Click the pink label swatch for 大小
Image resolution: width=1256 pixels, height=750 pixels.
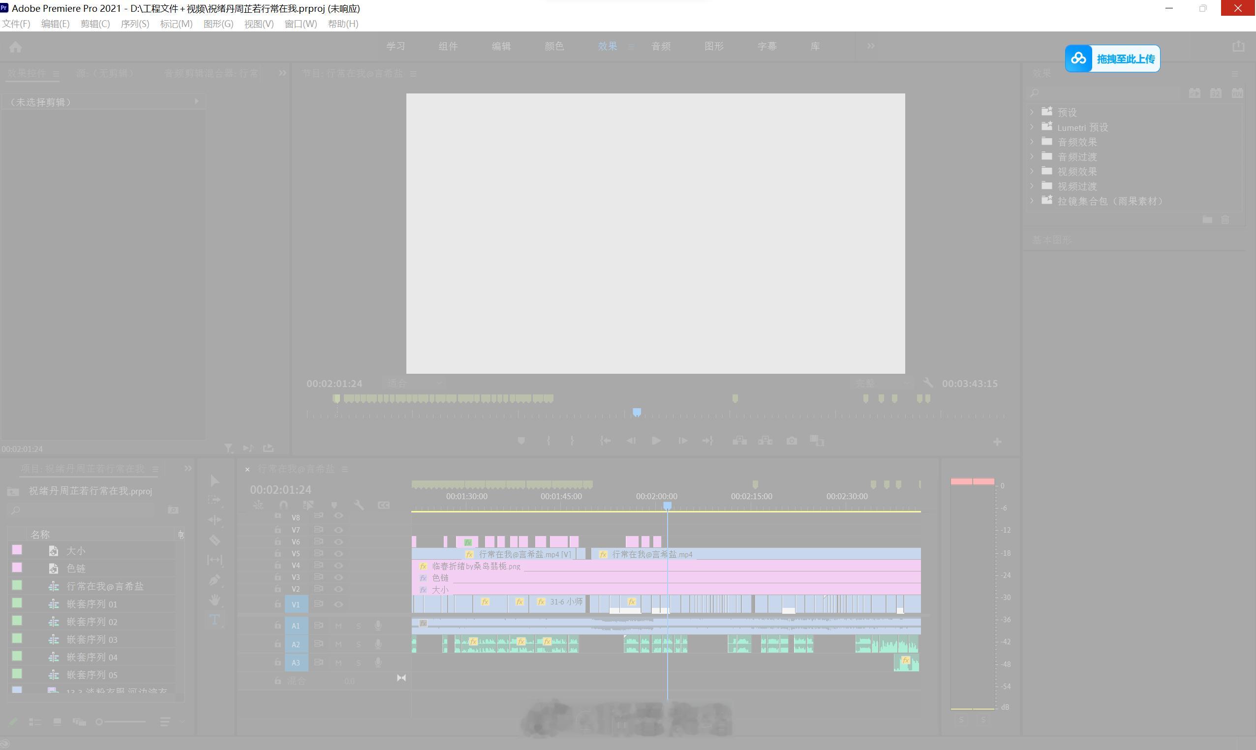point(17,550)
